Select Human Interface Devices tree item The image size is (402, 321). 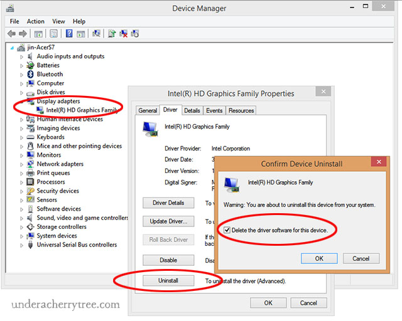(70, 119)
